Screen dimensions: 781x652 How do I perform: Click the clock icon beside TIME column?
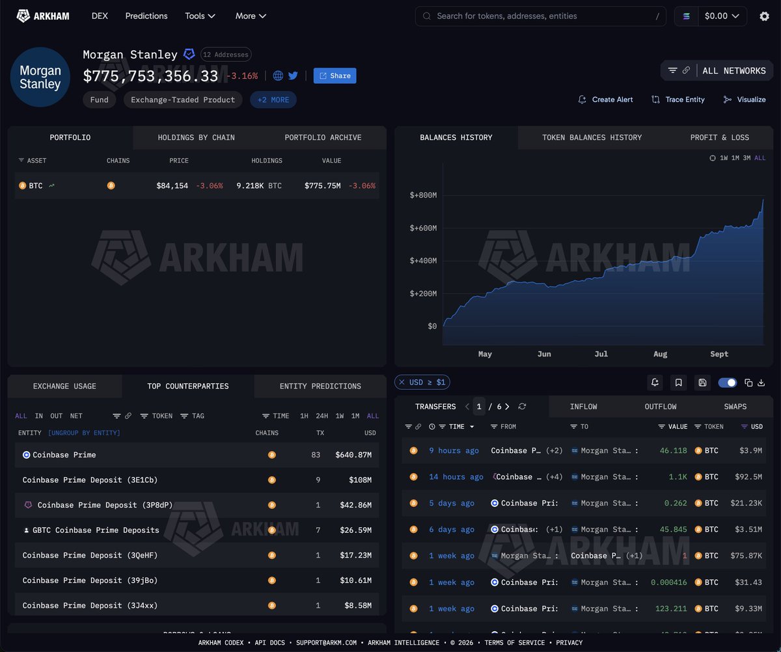(432, 427)
